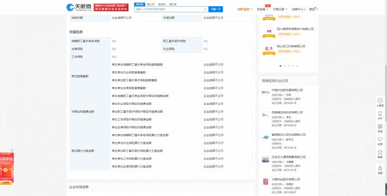Open 迁安正大通用钢管有限公司 link
The width and height of the screenshot is (387, 196).
289,157
